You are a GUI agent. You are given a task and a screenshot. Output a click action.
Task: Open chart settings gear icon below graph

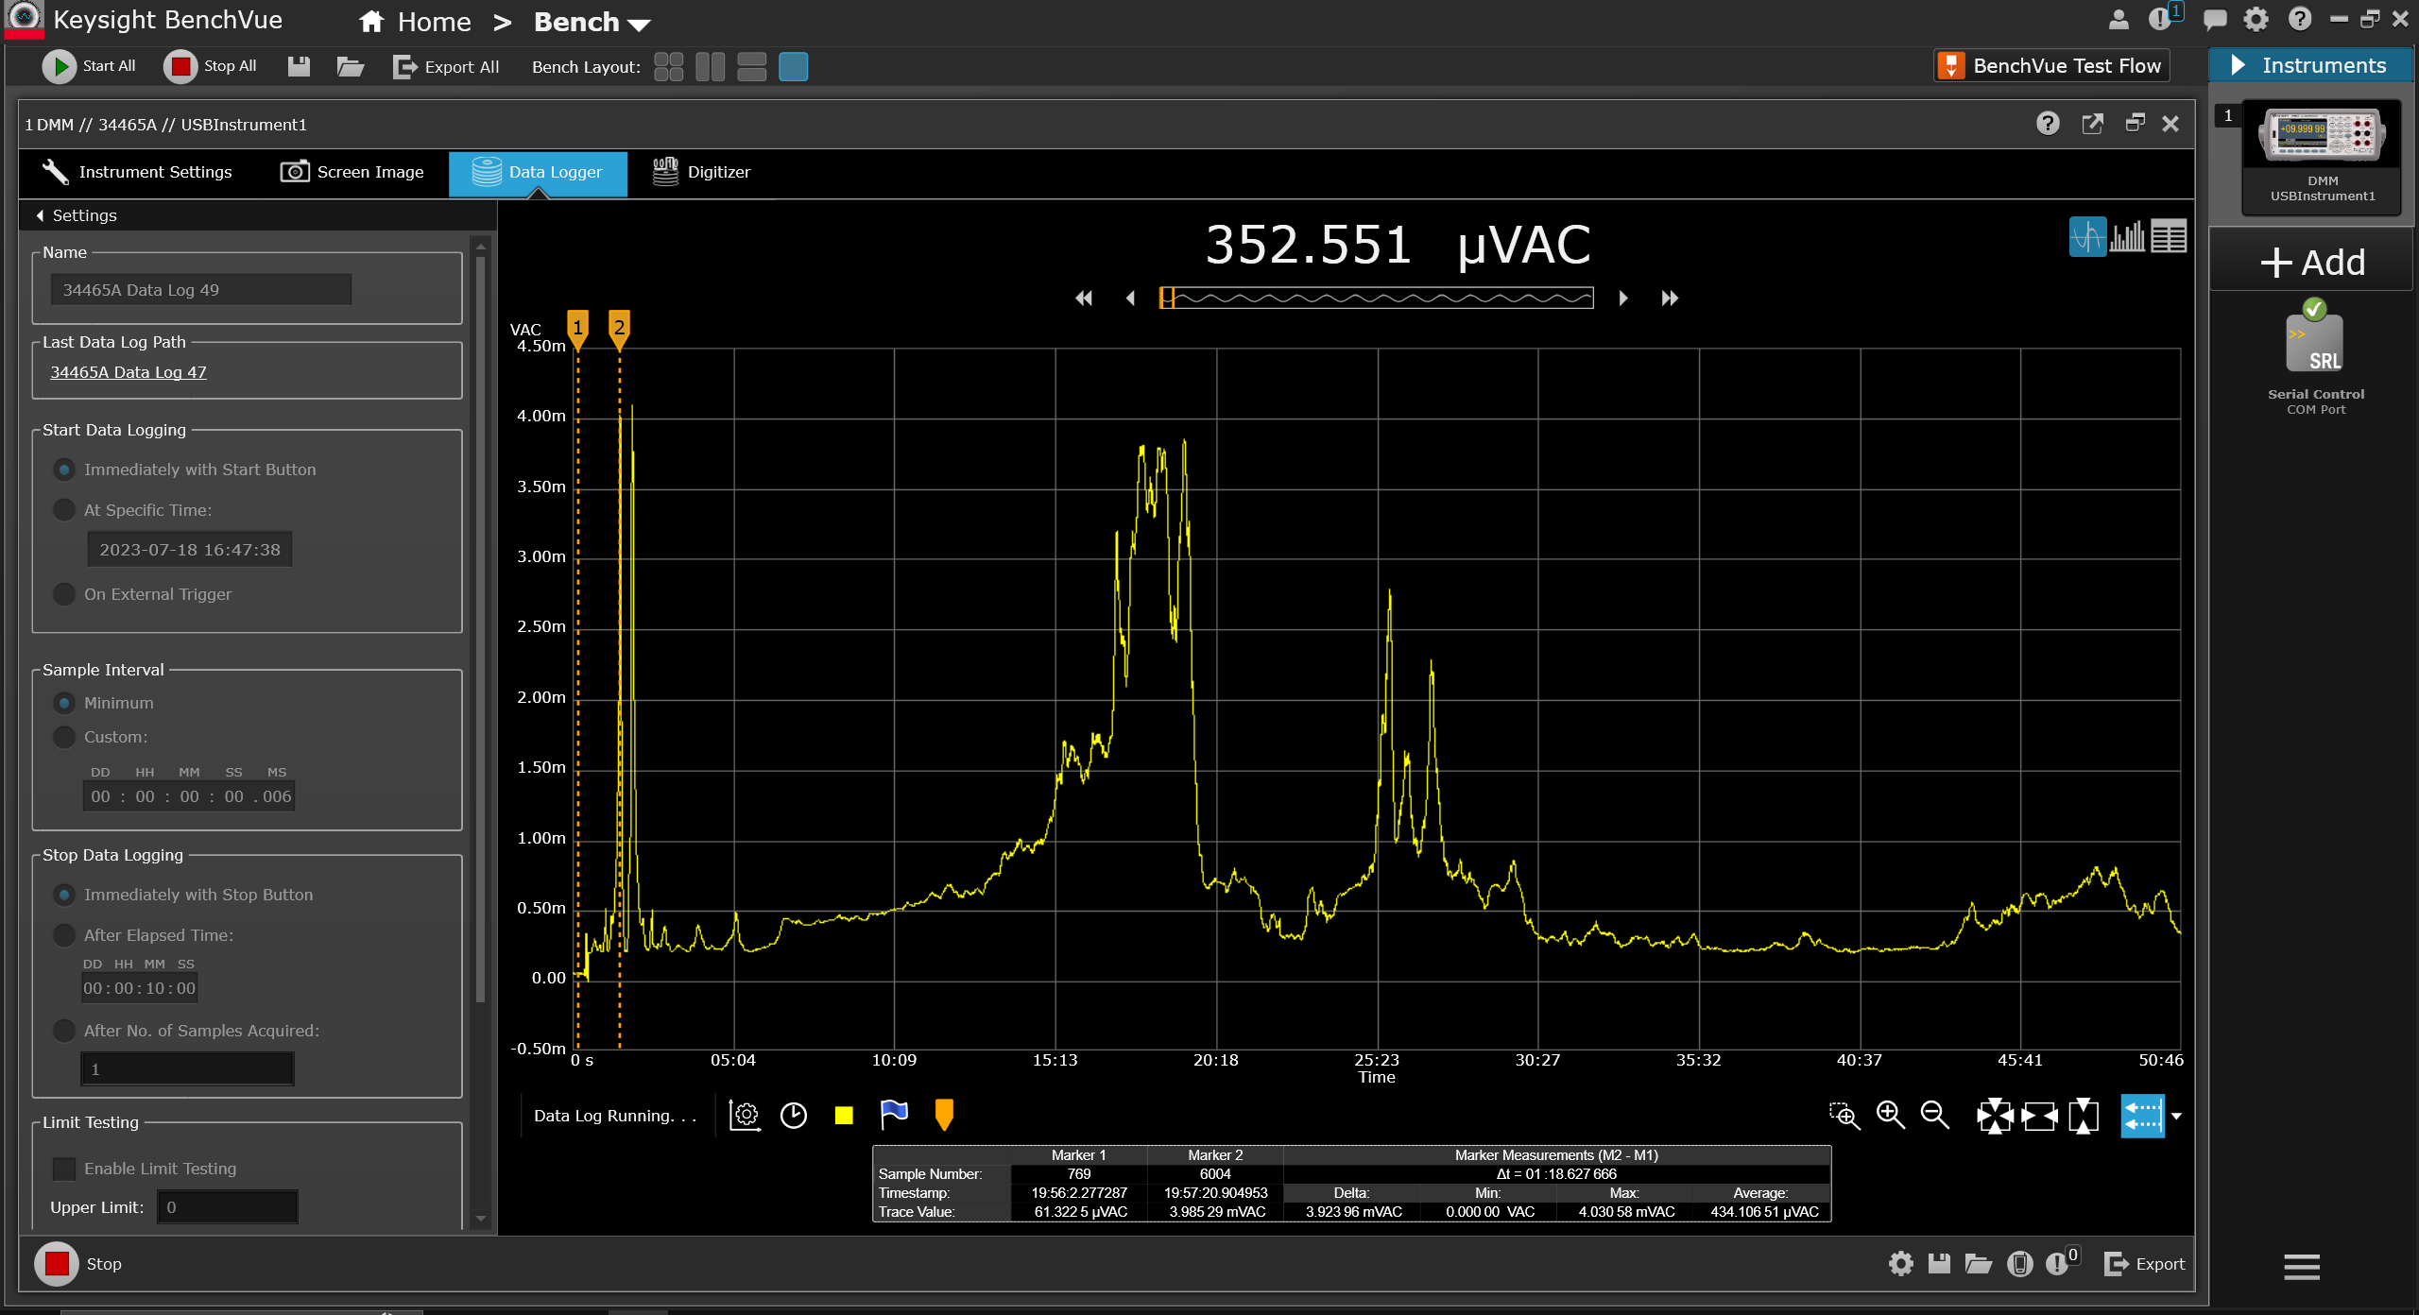[745, 1116]
